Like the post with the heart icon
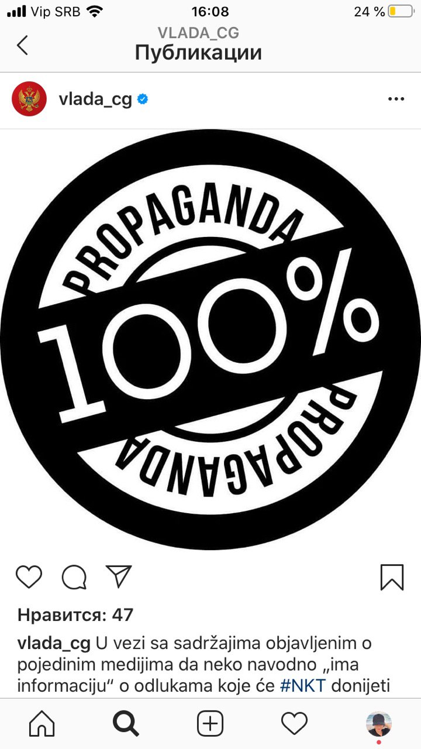The width and height of the screenshot is (421, 749). pyautogui.click(x=29, y=577)
